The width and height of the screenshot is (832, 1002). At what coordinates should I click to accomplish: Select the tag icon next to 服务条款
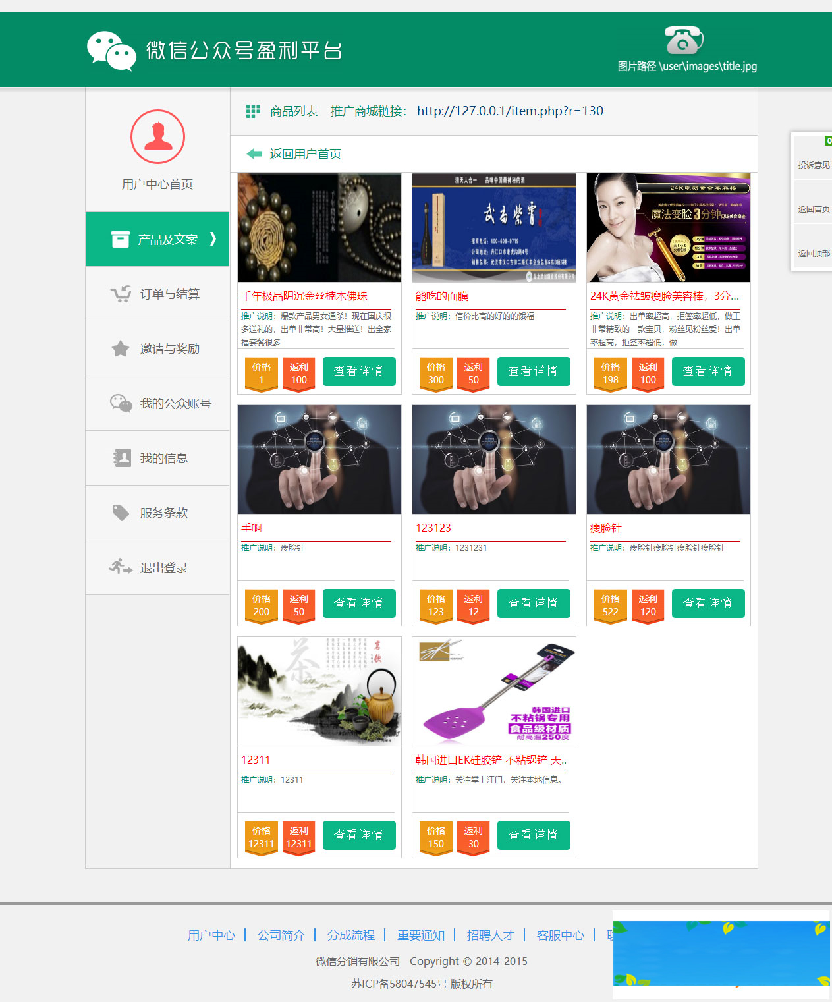121,513
